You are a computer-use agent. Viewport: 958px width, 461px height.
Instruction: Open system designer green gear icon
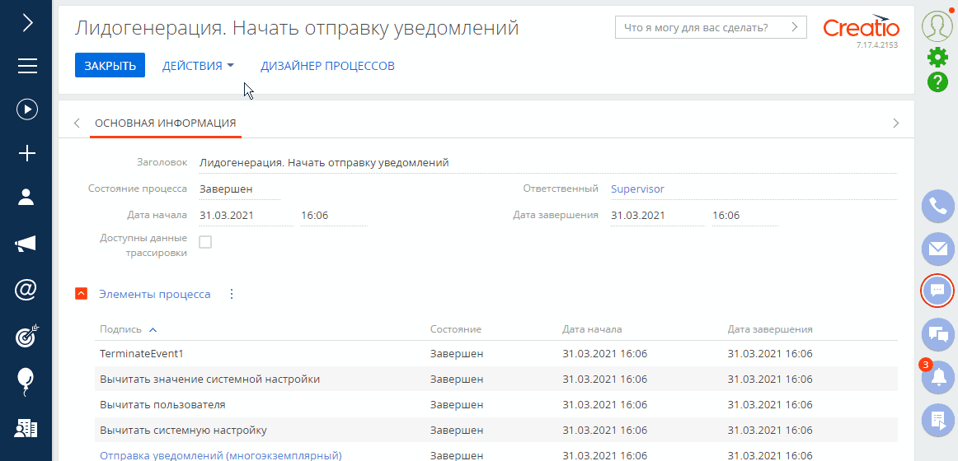[937, 58]
